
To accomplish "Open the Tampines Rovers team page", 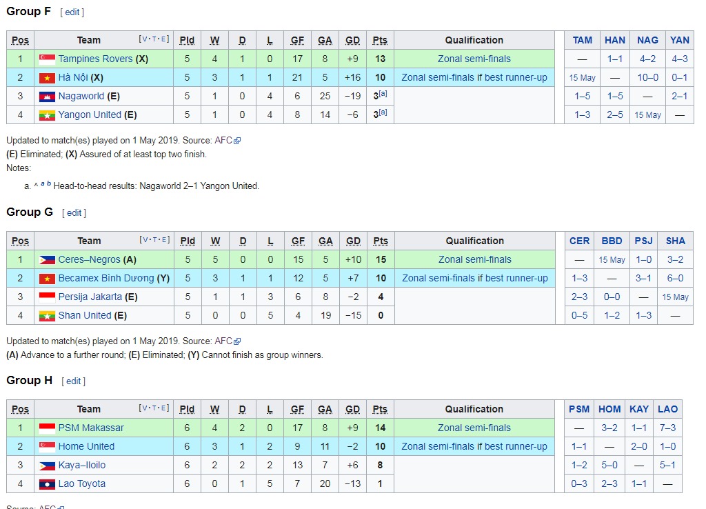I will 95,59.
